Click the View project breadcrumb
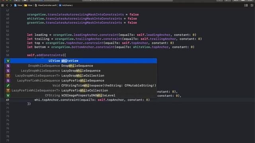The width and height of the screenshot is (255, 143). (18, 5)
